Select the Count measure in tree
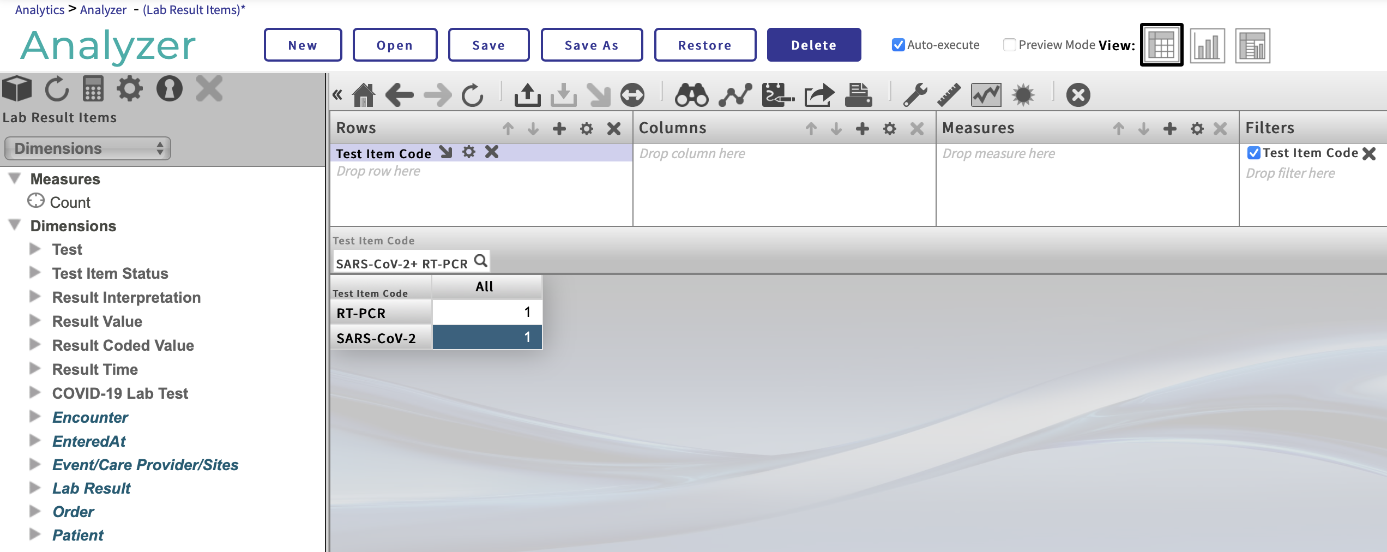Viewport: 1387px width, 552px height. [70, 202]
